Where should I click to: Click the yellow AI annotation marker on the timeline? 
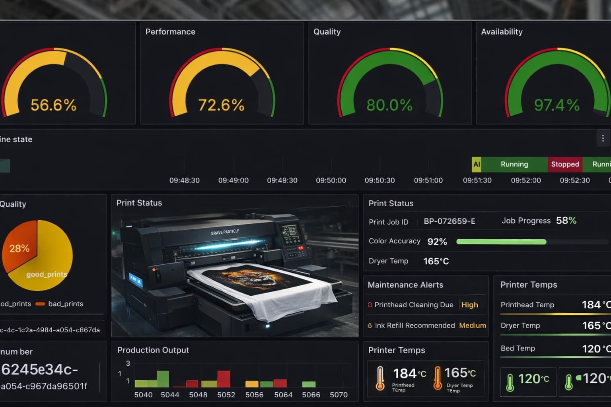coord(477,164)
